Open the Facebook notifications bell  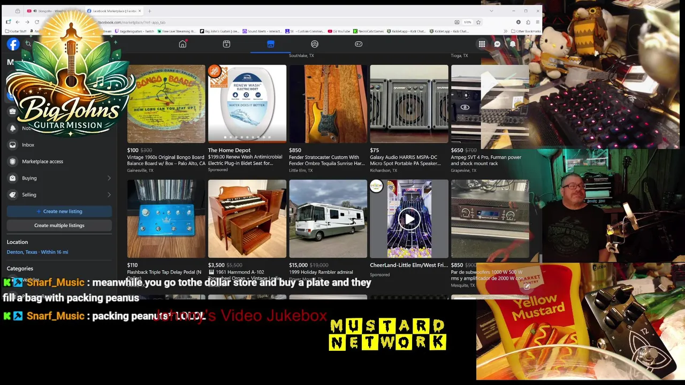512,44
